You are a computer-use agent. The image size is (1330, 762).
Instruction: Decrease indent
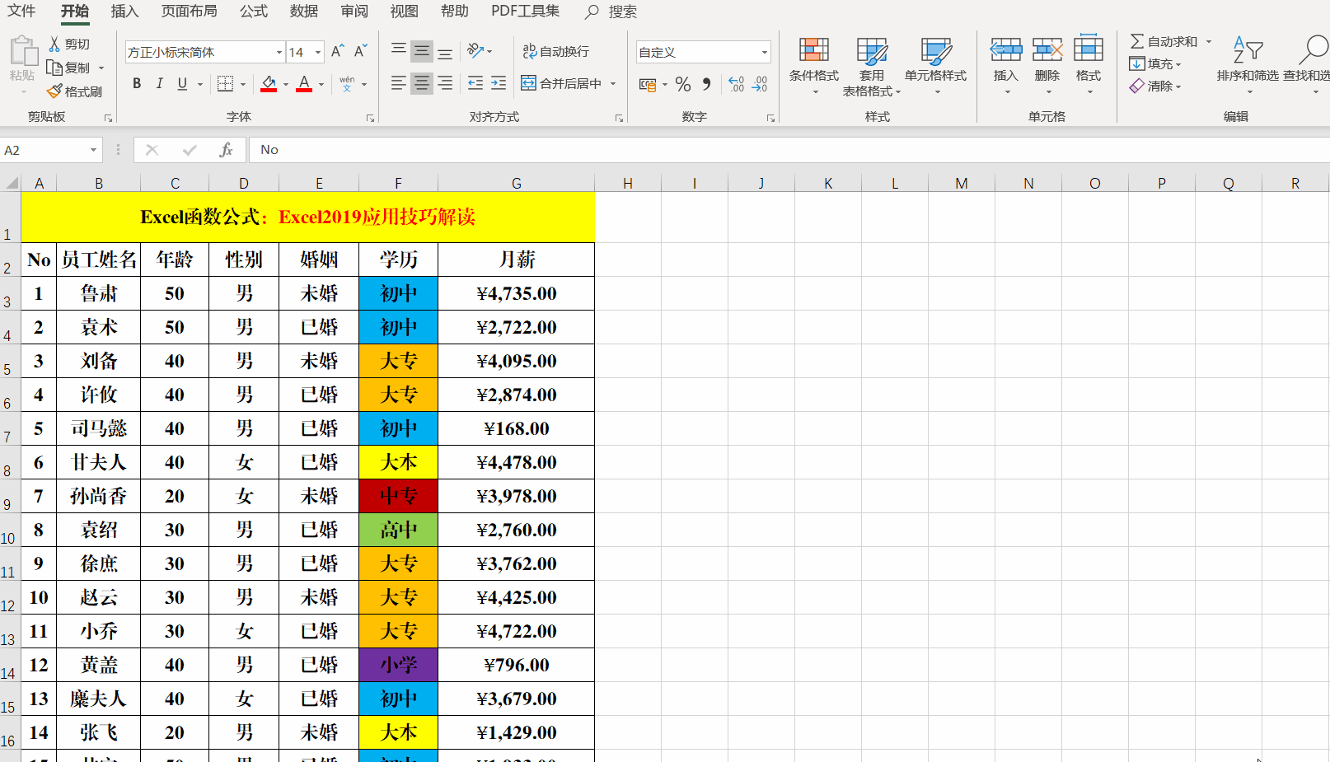click(475, 83)
